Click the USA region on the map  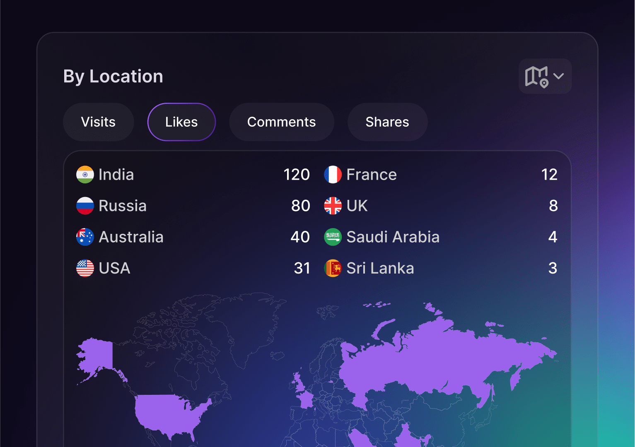(x=166, y=414)
